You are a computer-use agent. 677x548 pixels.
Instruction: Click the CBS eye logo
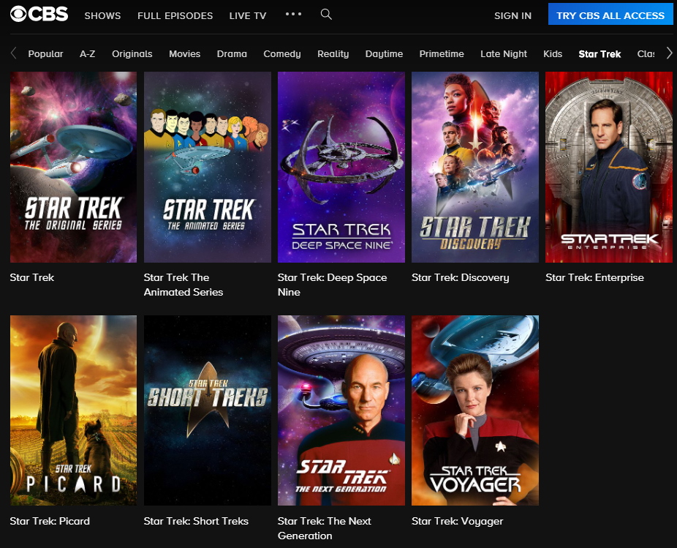pyautogui.click(x=39, y=15)
